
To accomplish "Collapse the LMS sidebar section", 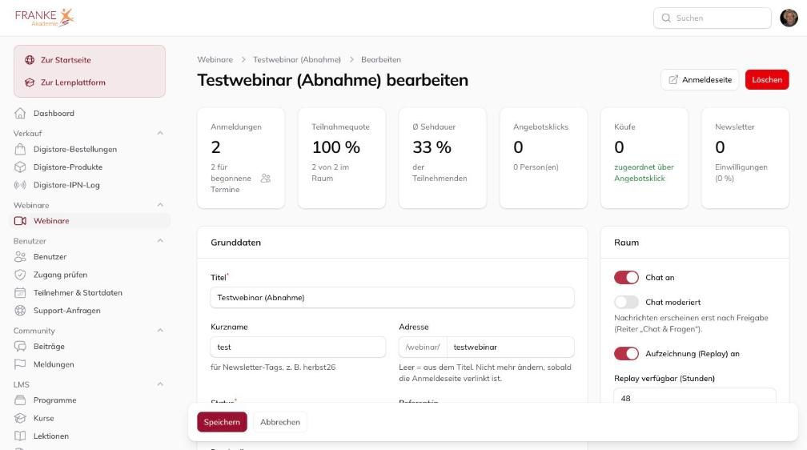I will pos(160,384).
